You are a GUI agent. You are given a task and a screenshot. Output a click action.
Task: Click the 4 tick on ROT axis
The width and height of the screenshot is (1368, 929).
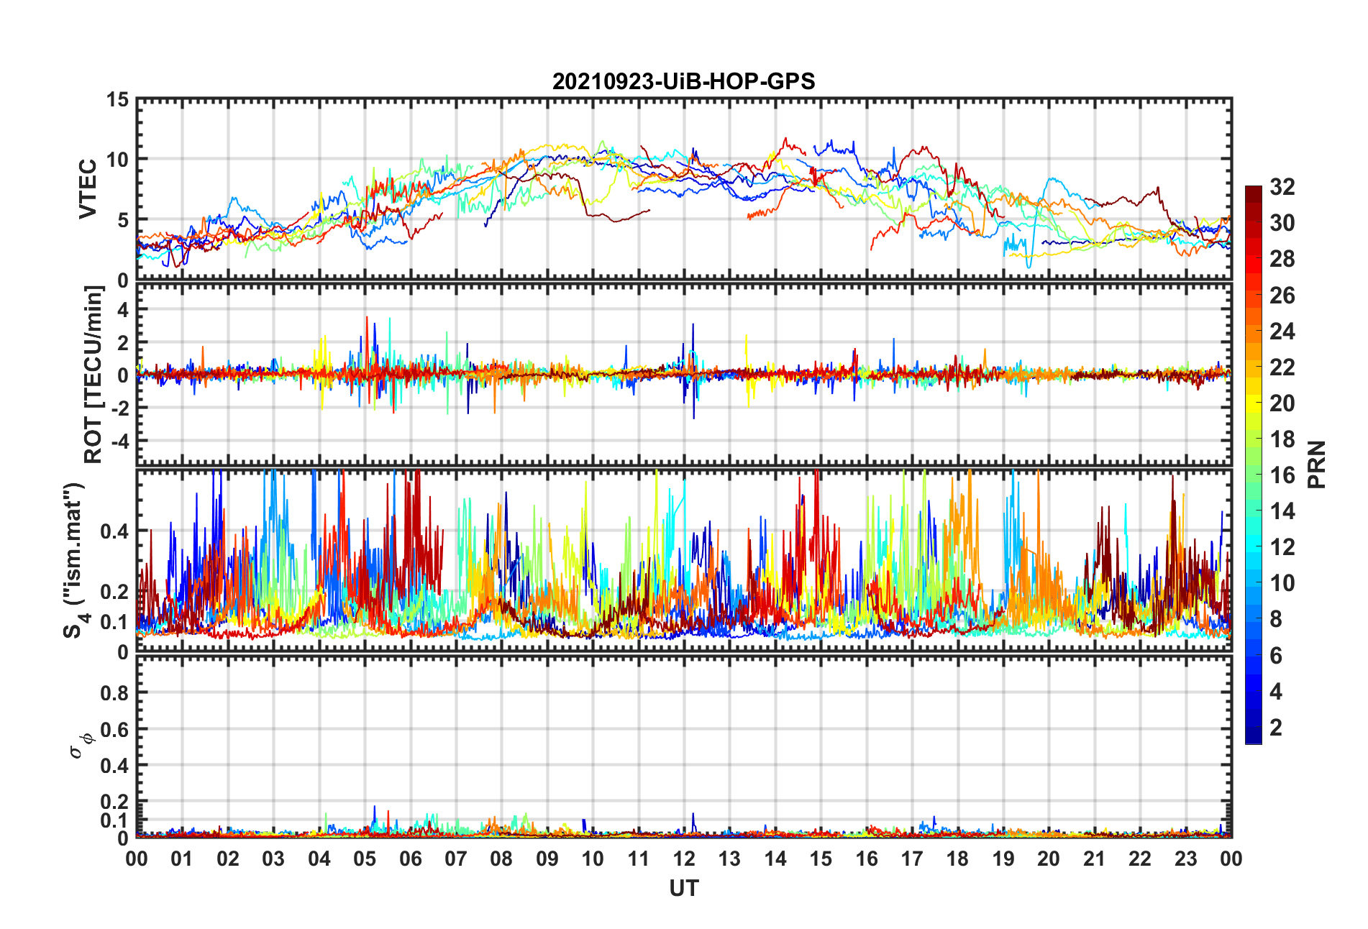pos(124,310)
